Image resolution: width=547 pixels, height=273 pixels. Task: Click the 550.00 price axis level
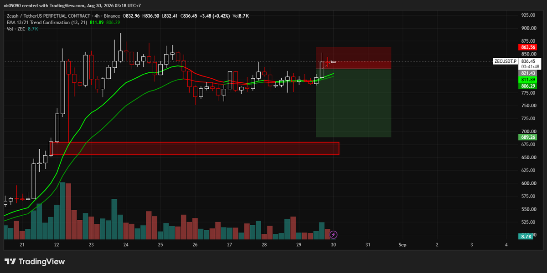(528, 209)
